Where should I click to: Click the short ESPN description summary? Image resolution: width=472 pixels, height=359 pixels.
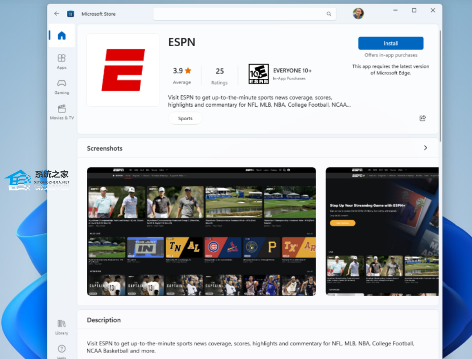[259, 101]
